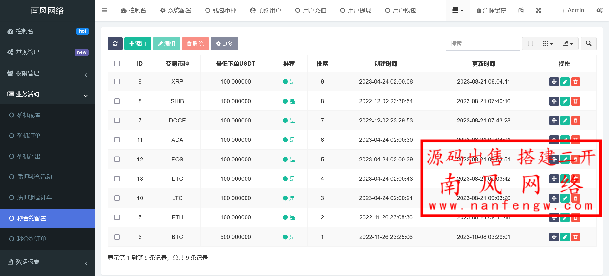Select the checkbox for DOGE row
Image resolution: width=609 pixels, height=276 pixels.
[117, 121]
